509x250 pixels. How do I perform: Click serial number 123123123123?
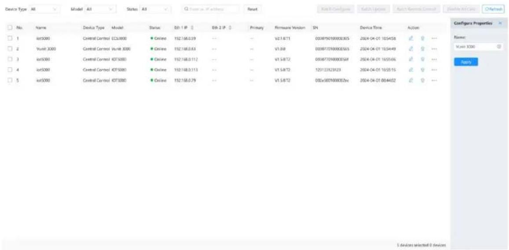click(327, 70)
